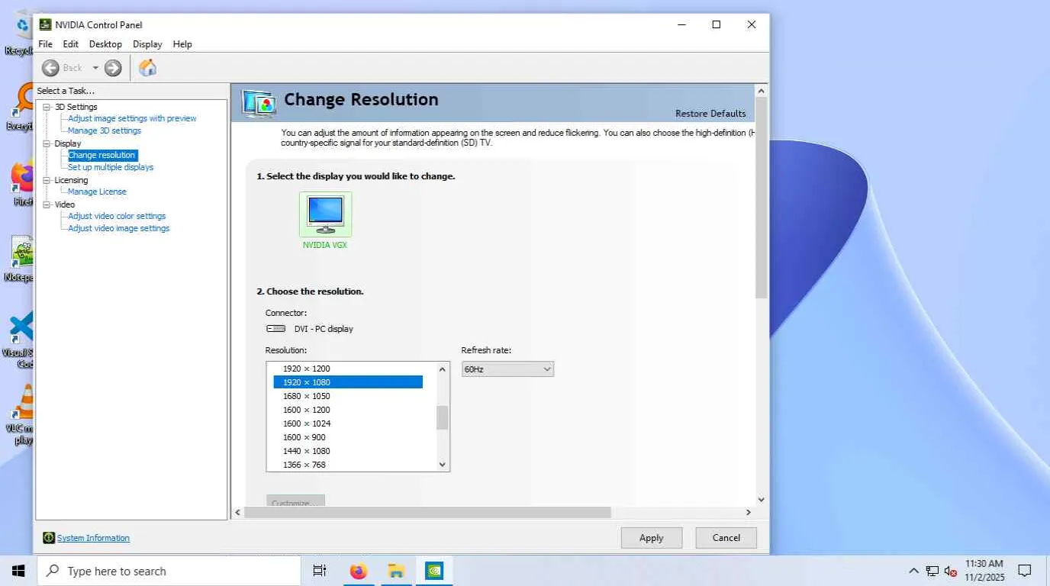Open the taskbar clock and date
The width and height of the screenshot is (1050, 586).
tap(984, 571)
